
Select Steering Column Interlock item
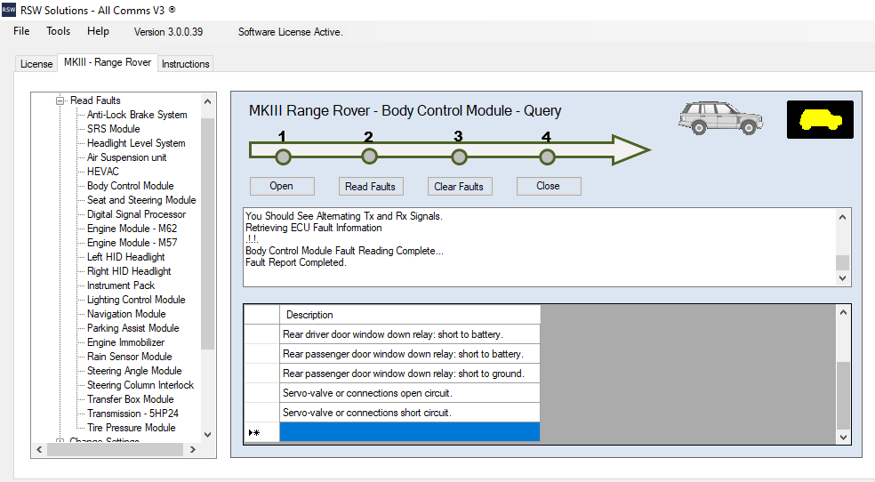[x=140, y=385]
